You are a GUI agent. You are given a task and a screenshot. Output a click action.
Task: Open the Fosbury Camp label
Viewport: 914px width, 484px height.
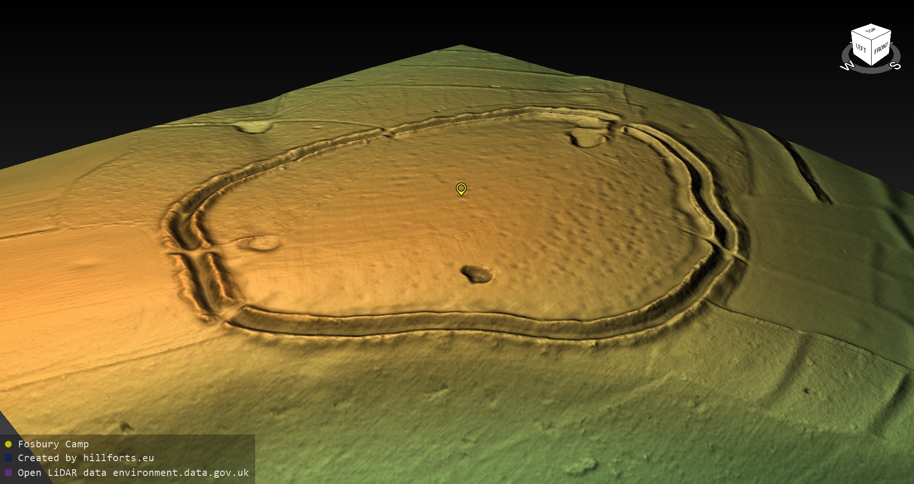(53, 444)
